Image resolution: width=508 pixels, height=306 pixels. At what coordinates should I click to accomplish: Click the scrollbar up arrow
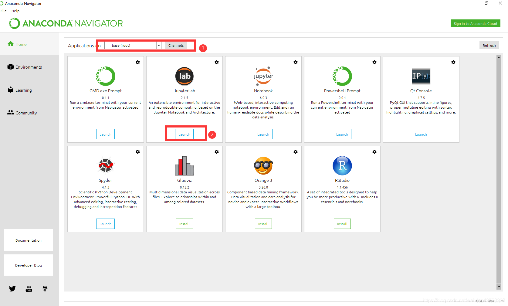coord(499,58)
